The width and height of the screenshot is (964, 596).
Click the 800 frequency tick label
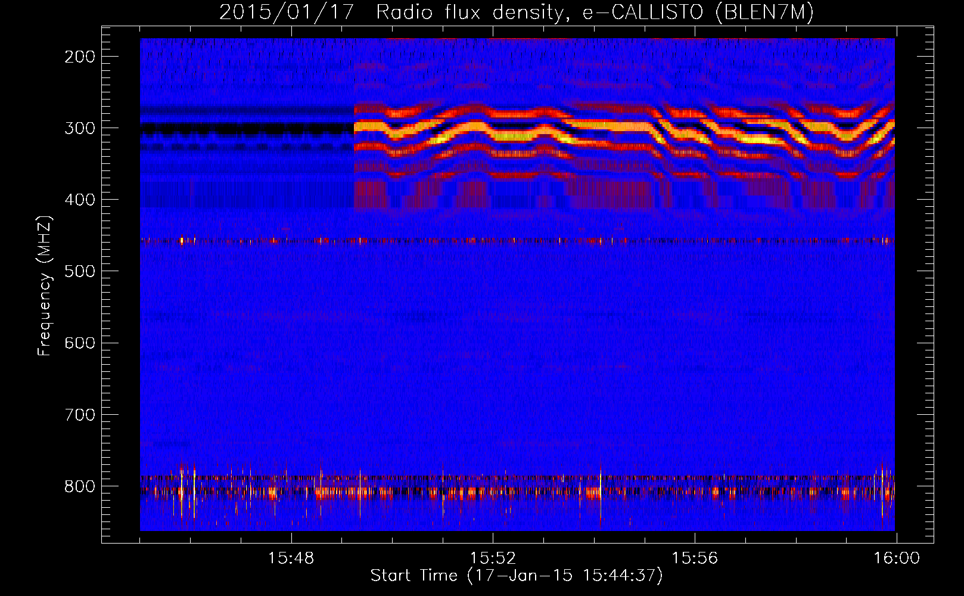click(x=80, y=486)
